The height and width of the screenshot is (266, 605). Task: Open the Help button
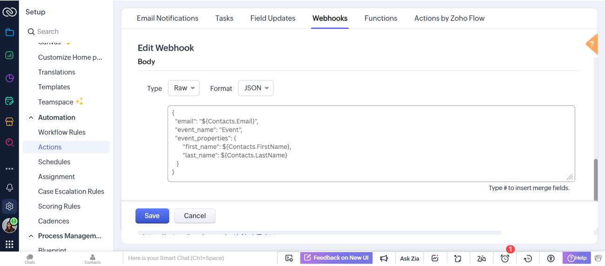[577, 258]
